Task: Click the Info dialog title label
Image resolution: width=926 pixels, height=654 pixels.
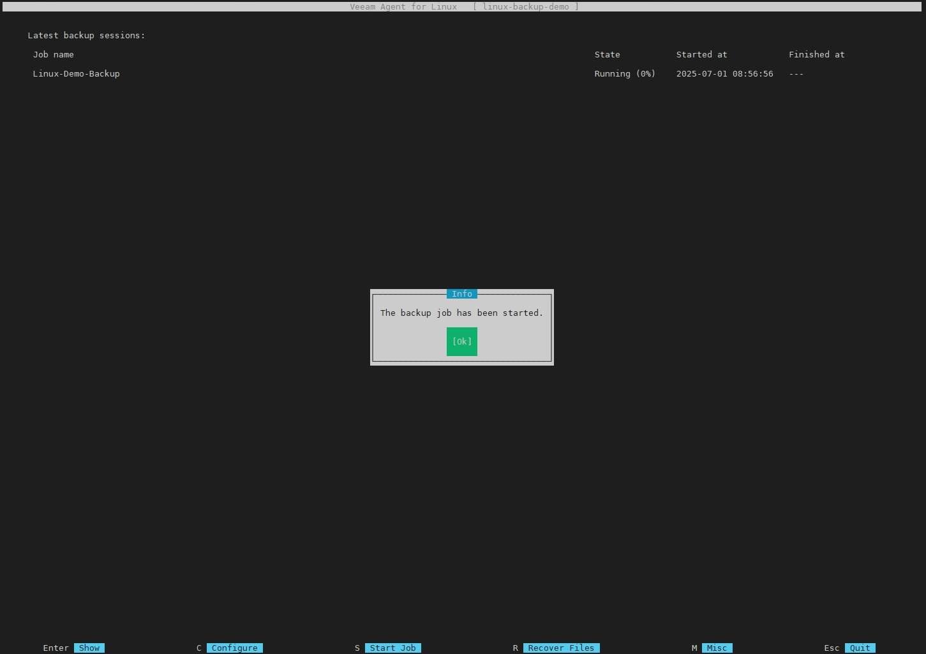Action: (x=461, y=294)
